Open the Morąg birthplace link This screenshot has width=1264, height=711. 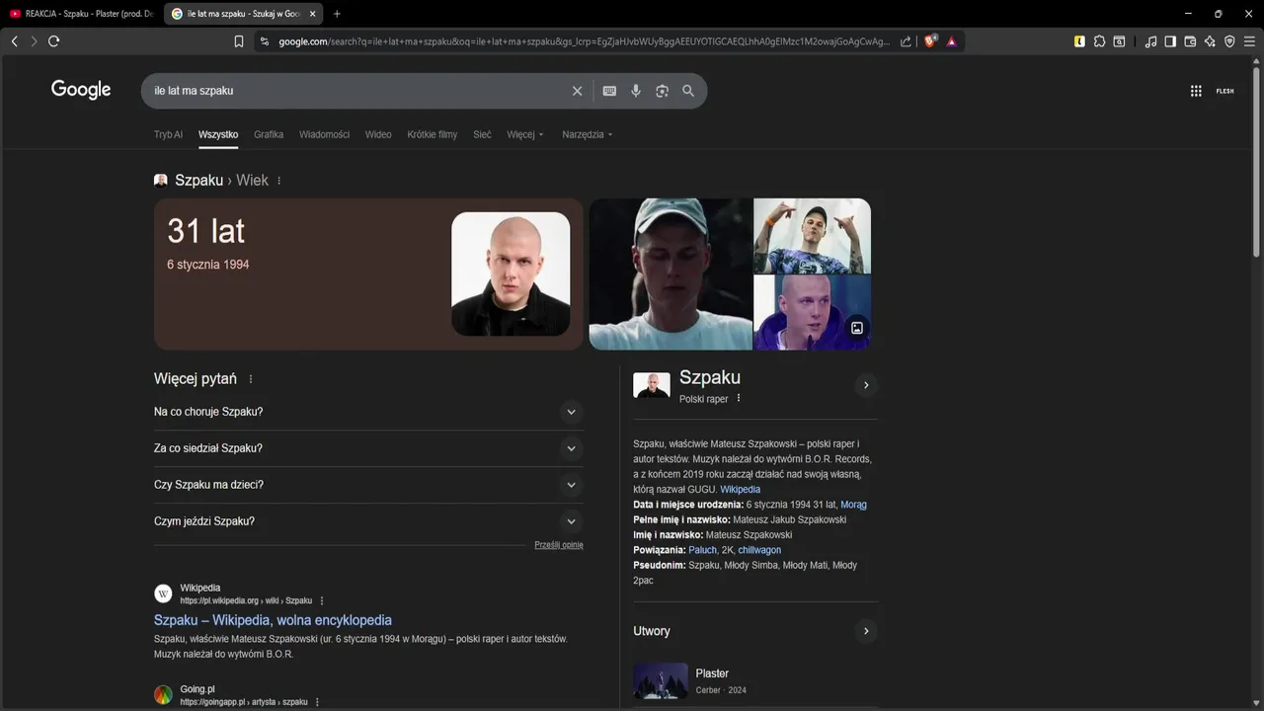tap(853, 505)
